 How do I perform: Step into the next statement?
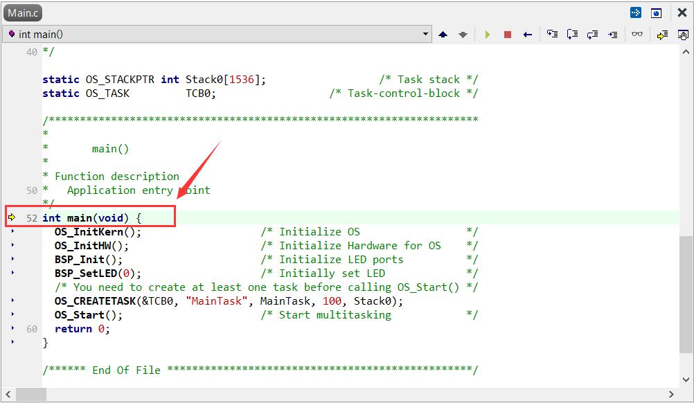pos(552,34)
